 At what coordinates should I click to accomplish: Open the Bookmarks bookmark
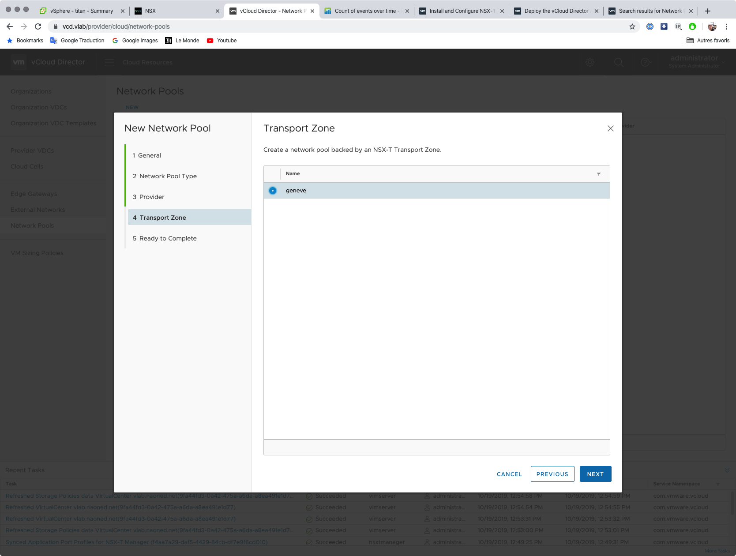click(25, 41)
